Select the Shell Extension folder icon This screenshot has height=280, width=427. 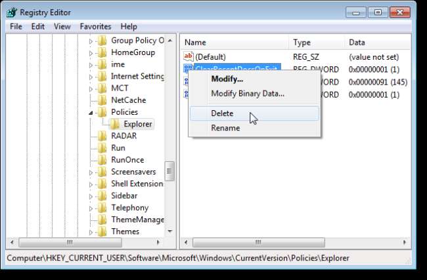pyautogui.click(x=102, y=184)
